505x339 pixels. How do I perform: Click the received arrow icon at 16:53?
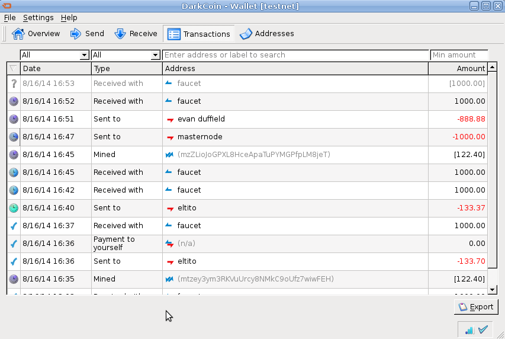(169, 83)
